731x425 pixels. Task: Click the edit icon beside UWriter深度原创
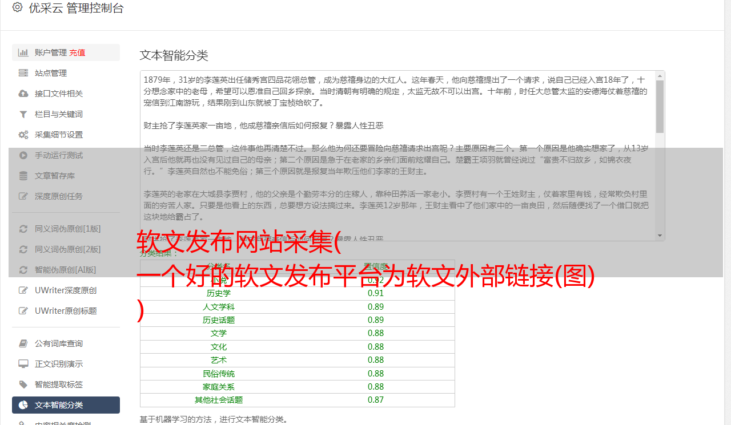click(23, 290)
